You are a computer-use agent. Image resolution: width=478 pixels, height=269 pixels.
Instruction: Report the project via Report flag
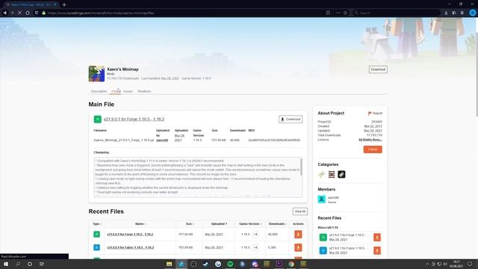[x=375, y=113]
